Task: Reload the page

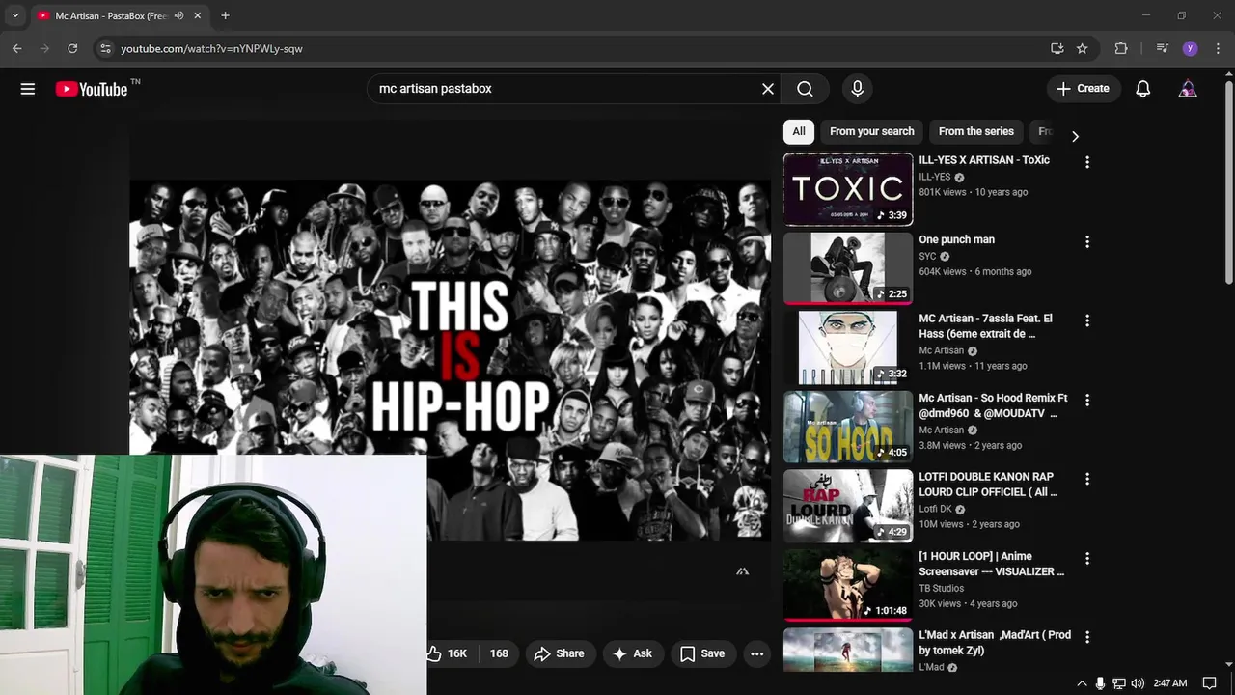Action: (72, 48)
